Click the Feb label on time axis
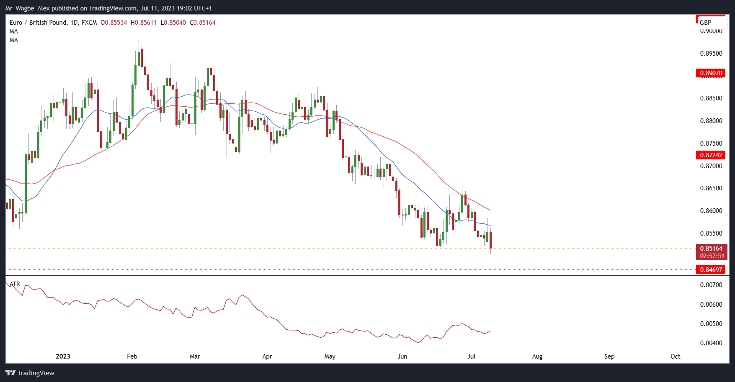 (x=132, y=356)
